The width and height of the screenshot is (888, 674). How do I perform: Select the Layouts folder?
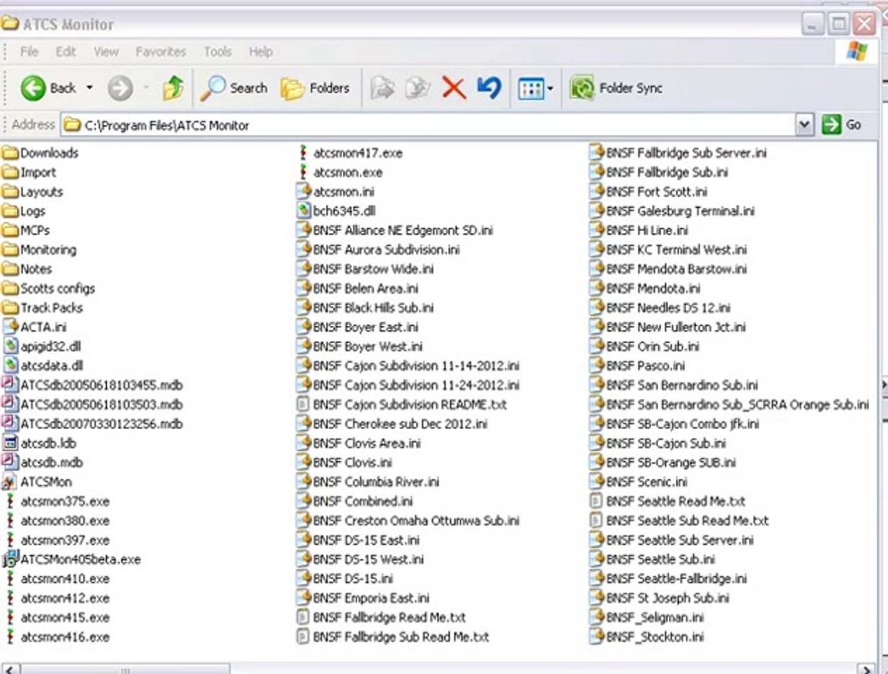click(x=33, y=192)
